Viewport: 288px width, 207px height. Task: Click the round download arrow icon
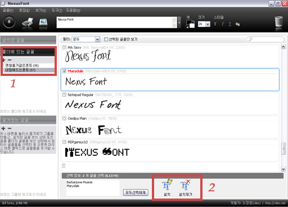coord(9,22)
